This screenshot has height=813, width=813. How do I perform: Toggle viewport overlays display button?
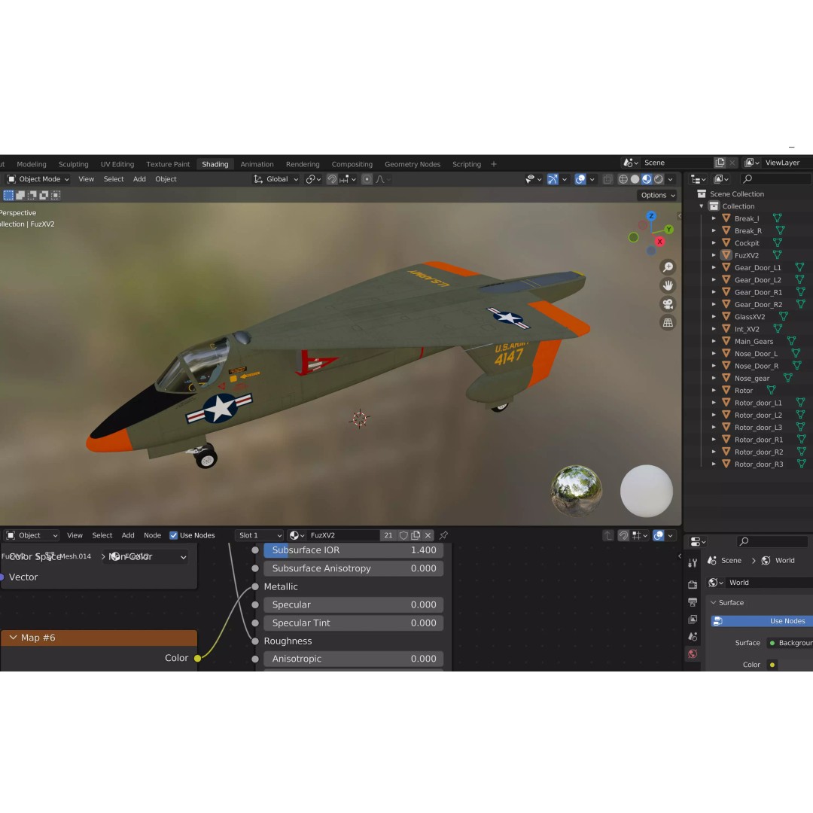click(580, 179)
